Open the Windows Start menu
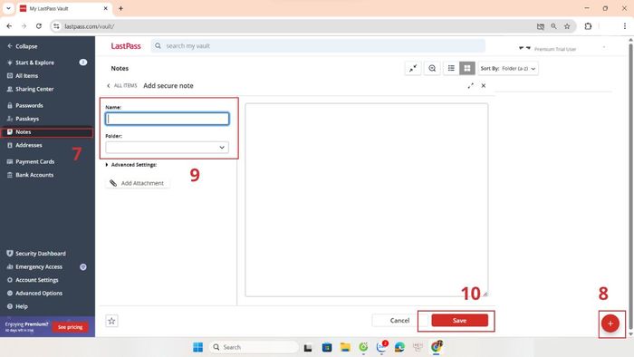 198,347
